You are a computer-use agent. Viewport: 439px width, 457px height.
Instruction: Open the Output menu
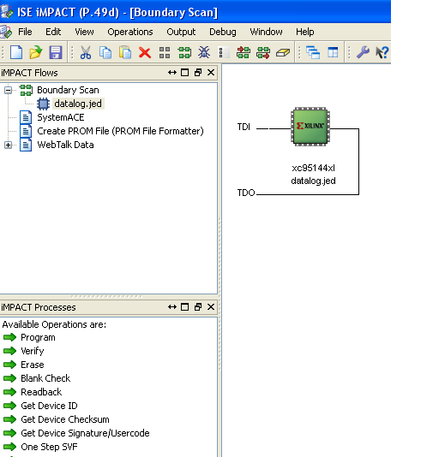click(x=181, y=32)
